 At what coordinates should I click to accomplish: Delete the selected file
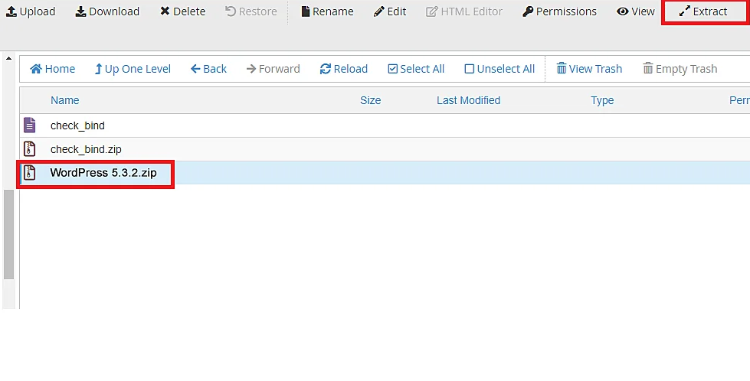[183, 11]
